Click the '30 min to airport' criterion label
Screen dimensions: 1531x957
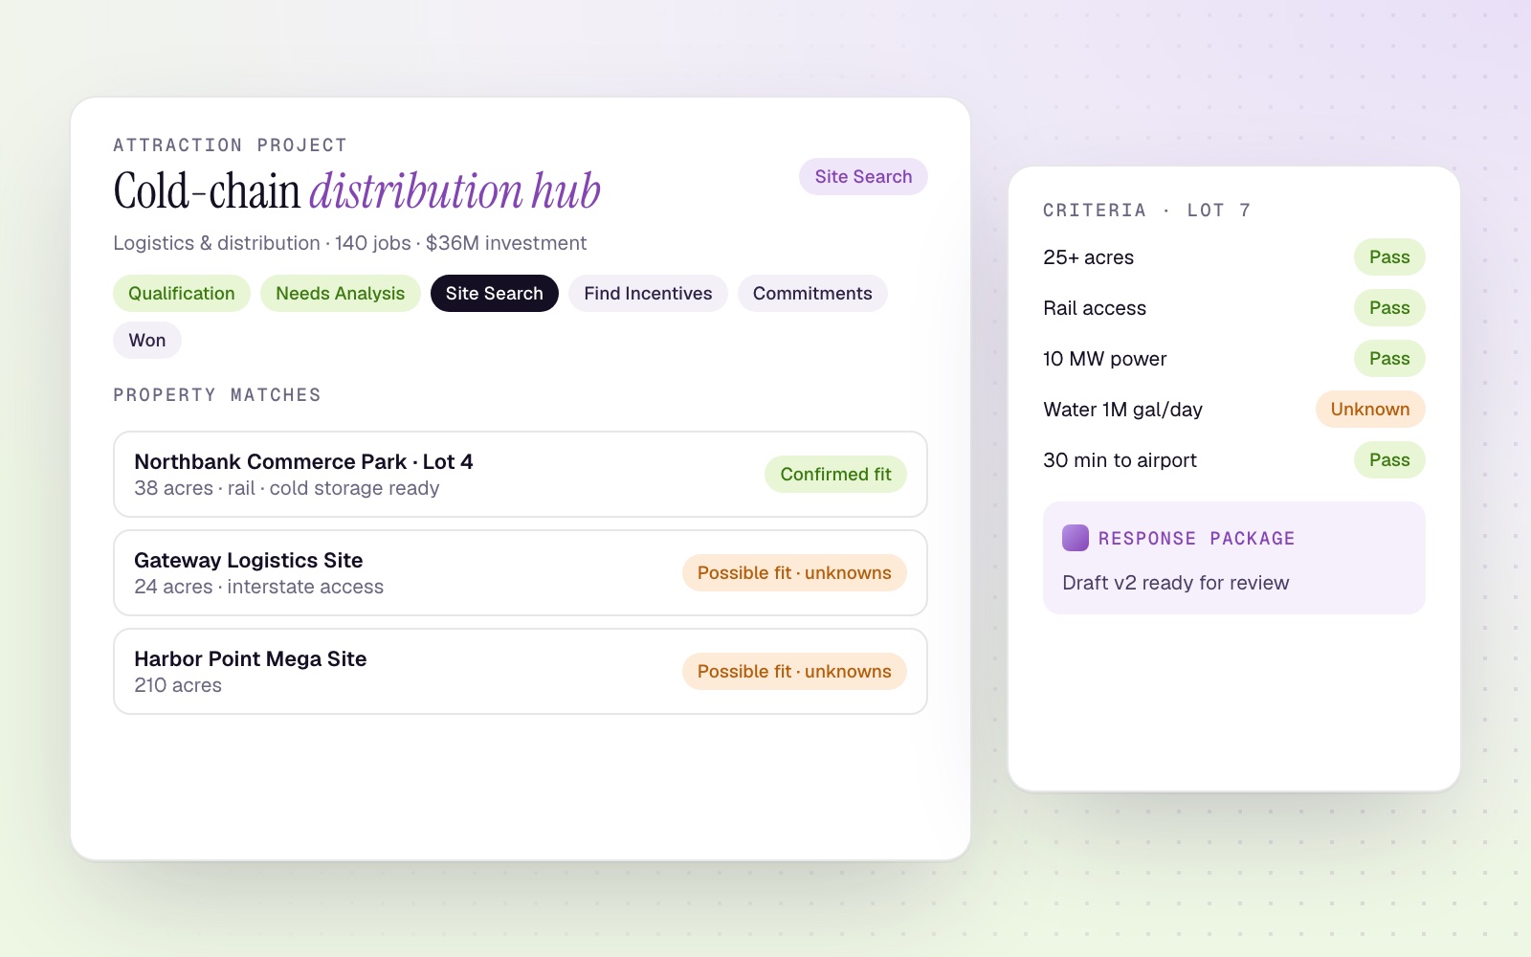1120,460
